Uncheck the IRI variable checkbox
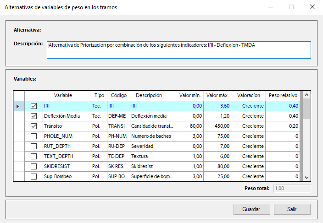The image size is (323, 223). click(33, 106)
